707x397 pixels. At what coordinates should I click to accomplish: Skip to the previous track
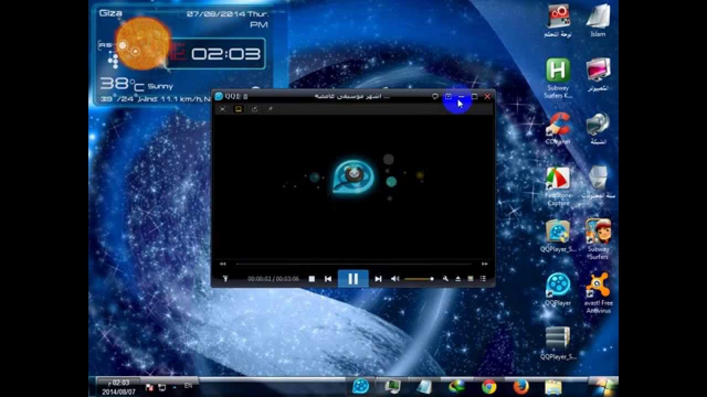(328, 279)
